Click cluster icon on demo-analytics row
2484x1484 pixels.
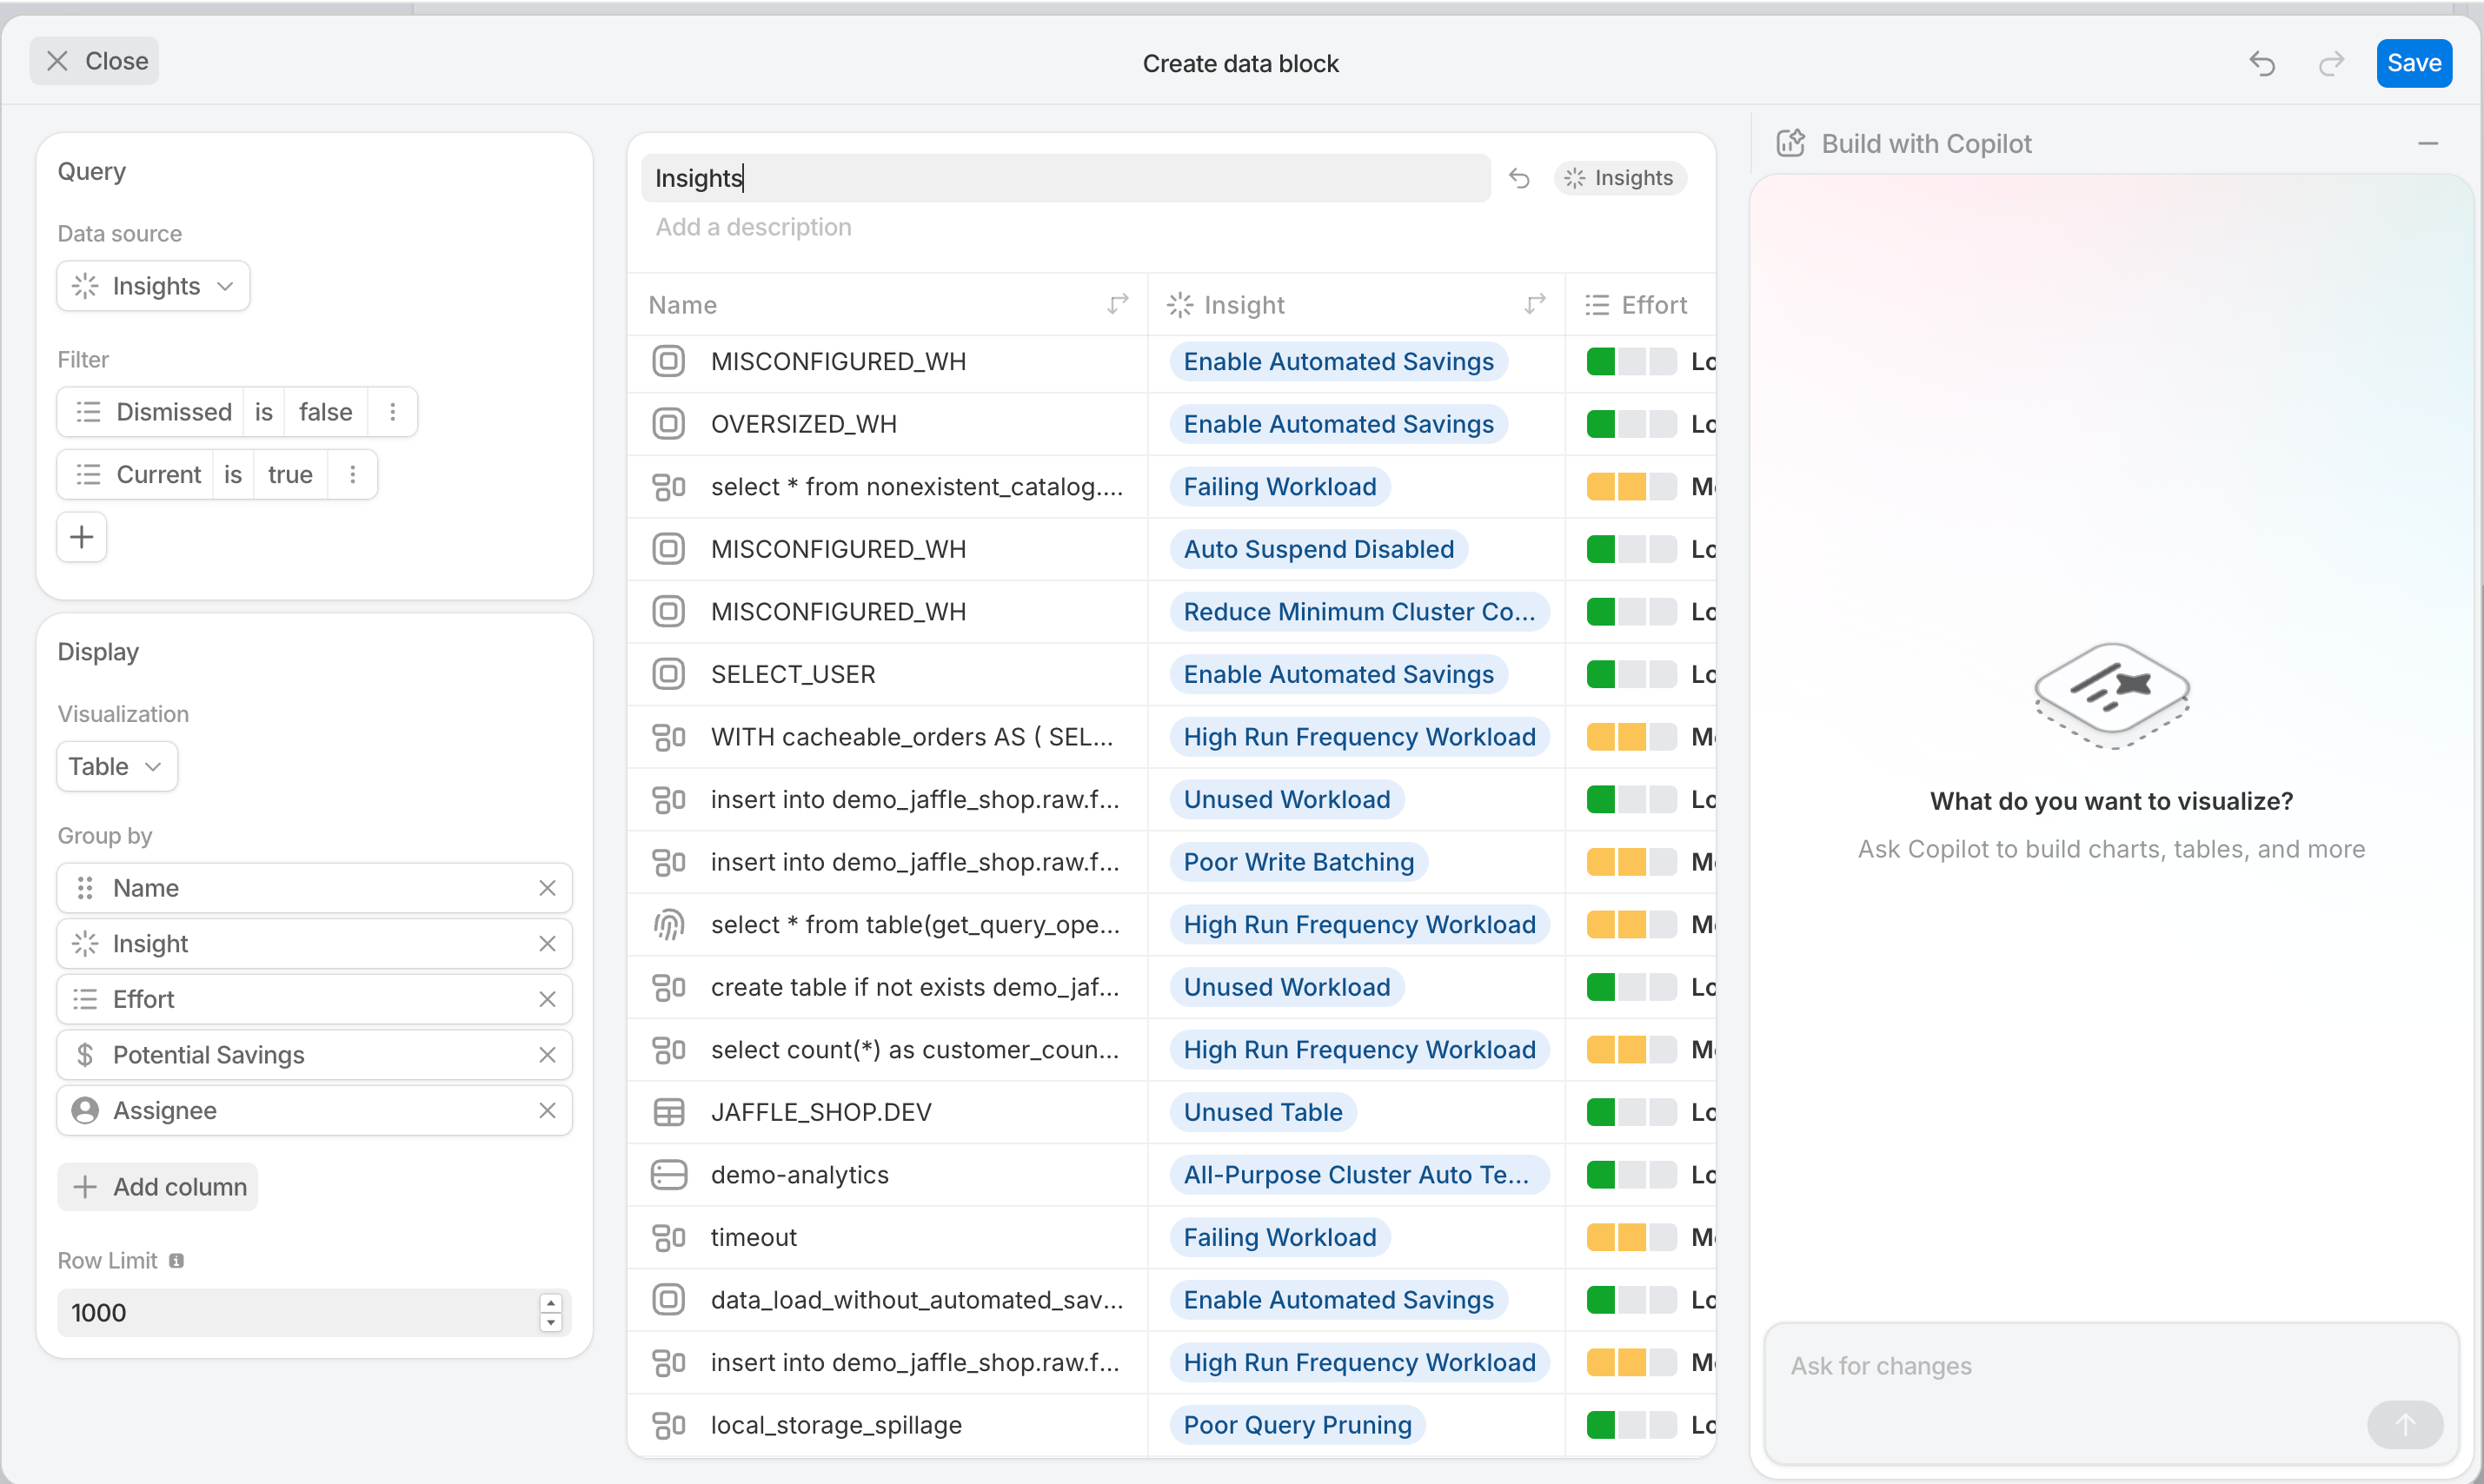669,1175
